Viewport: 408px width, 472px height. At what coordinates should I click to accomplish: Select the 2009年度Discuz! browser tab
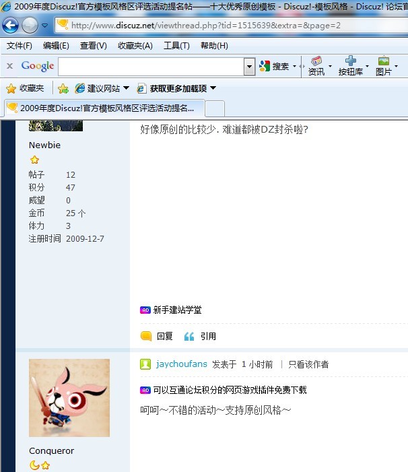(x=104, y=108)
